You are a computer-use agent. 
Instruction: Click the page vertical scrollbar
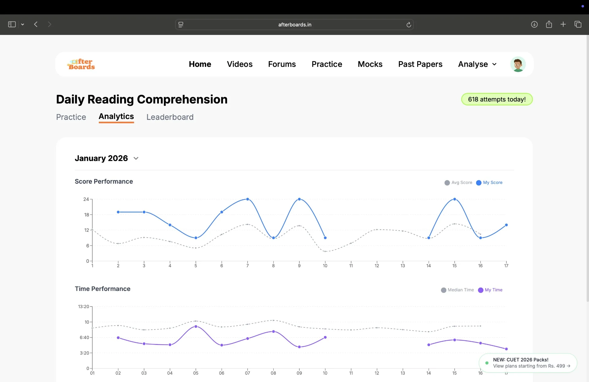[x=587, y=169]
